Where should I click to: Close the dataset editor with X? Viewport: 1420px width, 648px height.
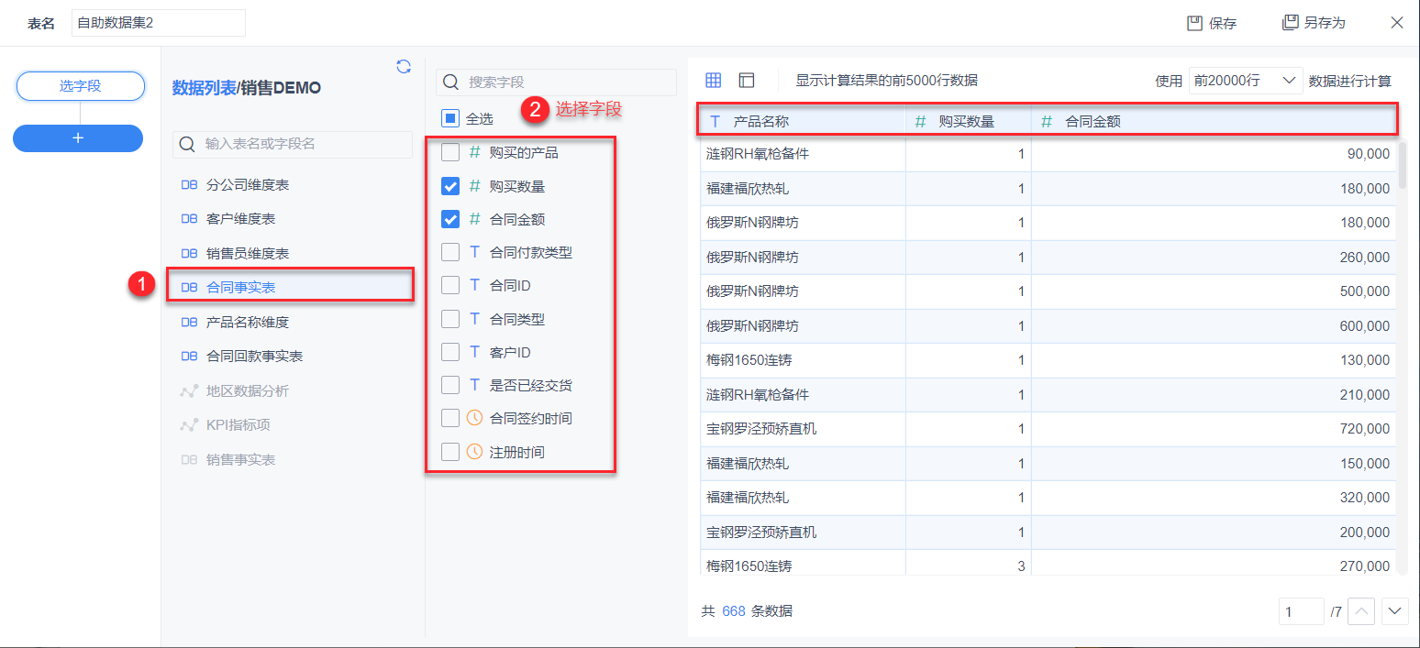(1397, 23)
